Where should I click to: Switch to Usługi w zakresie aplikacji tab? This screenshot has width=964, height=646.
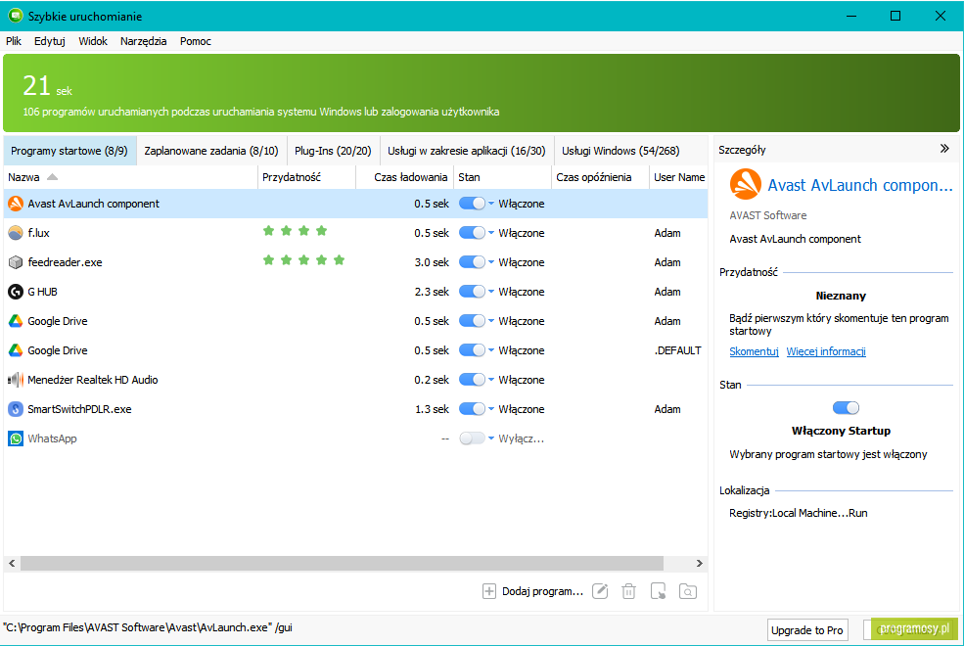coord(467,151)
